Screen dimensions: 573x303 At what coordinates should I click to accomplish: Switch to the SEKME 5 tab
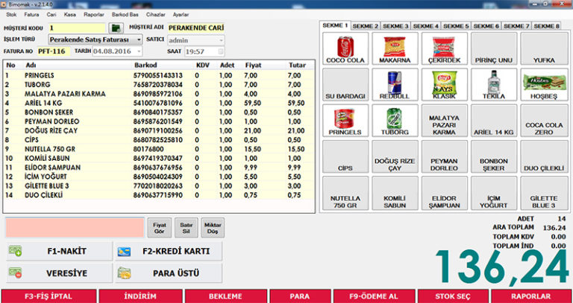[456, 26]
